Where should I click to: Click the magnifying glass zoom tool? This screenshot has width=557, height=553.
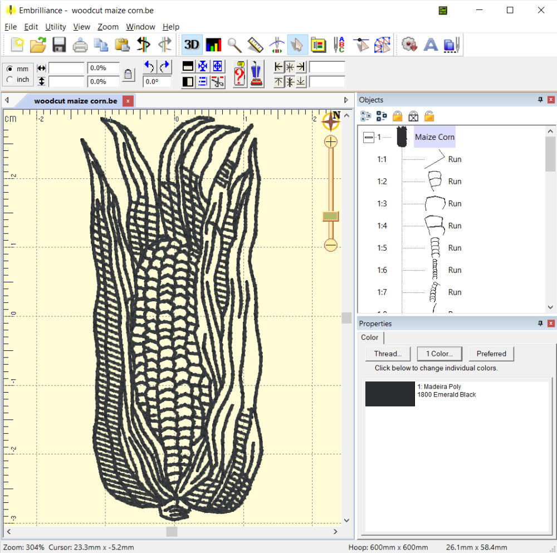[x=234, y=45]
